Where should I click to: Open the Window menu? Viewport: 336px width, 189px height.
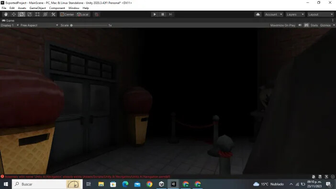pyautogui.click(x=74, y=8)
